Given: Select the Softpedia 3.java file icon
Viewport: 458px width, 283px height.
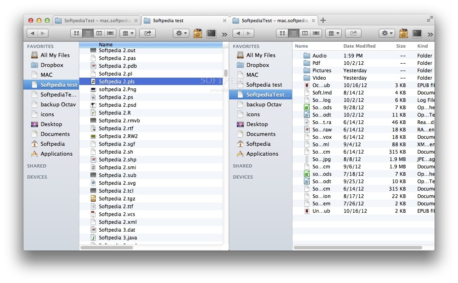Looking at the screenshot, I should tap(93, 238).
